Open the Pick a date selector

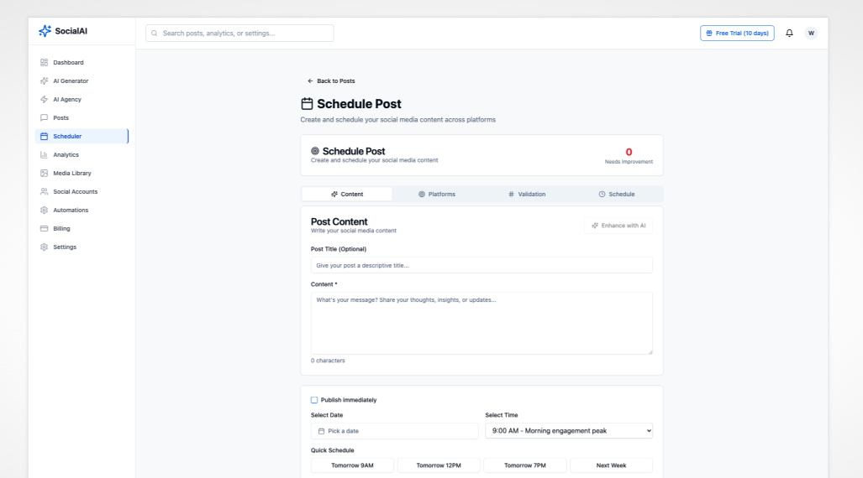[394, 431]
